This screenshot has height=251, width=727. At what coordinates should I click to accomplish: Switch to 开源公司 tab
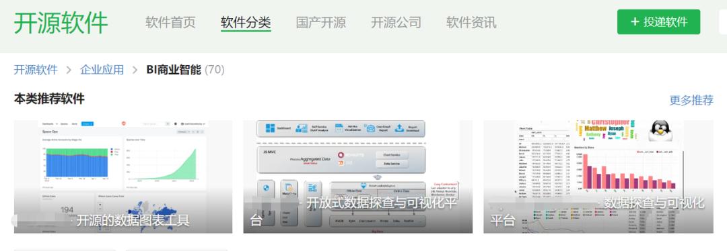click(x=396, y=22)
